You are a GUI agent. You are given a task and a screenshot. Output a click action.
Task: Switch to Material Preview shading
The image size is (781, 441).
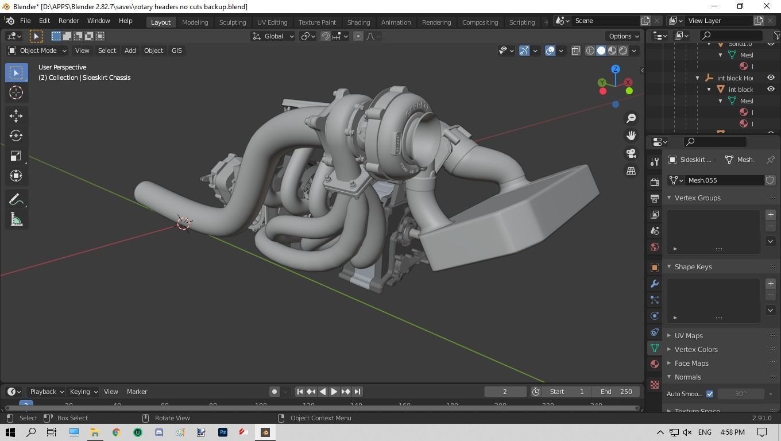coord(612,51)
